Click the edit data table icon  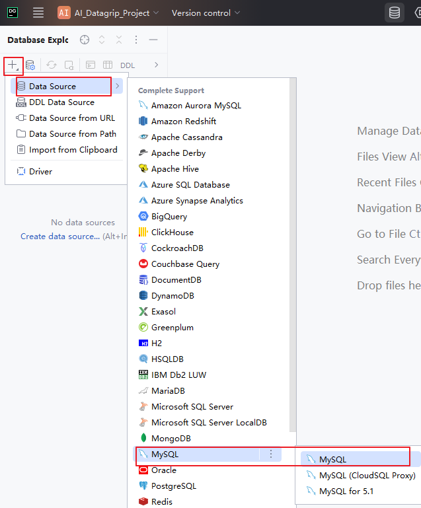pos(108,65)
